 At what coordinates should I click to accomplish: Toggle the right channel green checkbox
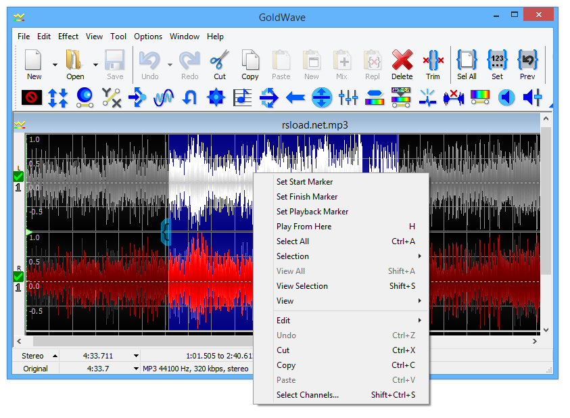coord(18,276)
